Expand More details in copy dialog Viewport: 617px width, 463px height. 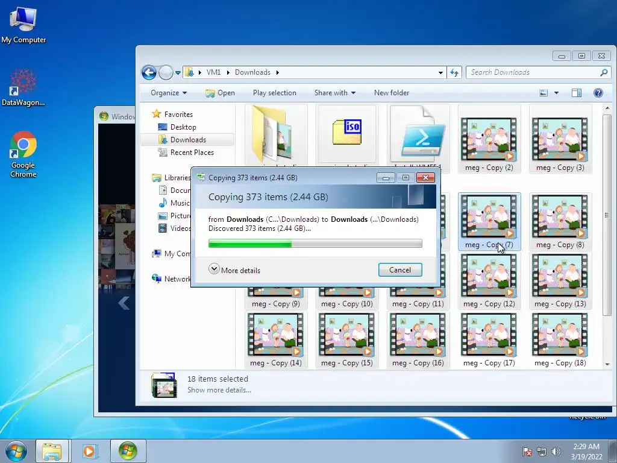coord(234,270)
